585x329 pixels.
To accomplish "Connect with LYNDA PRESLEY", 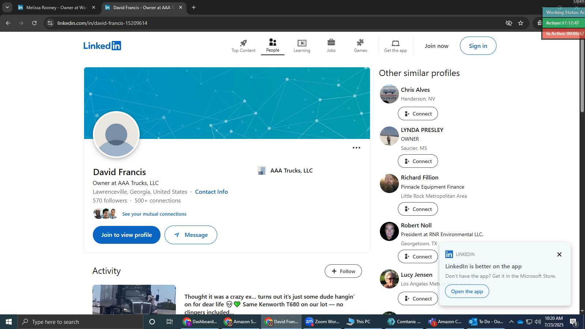I will 418,161.
